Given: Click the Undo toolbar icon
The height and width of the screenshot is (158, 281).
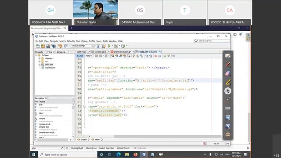Looking at the screenshot, I should (60, 46).
